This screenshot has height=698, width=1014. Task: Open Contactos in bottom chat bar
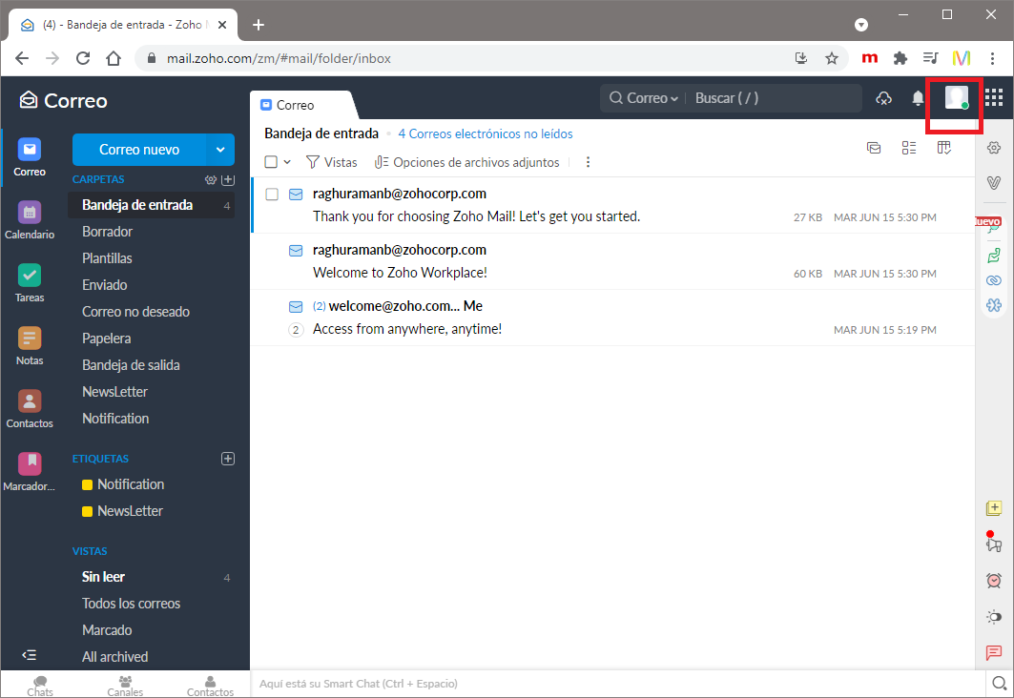(210, 686)
